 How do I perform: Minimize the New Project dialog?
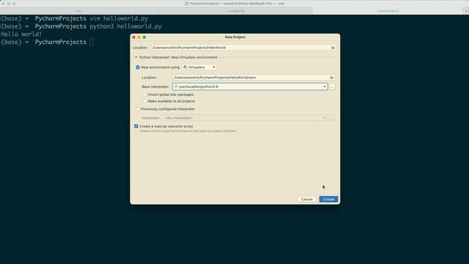coord(139,37)
